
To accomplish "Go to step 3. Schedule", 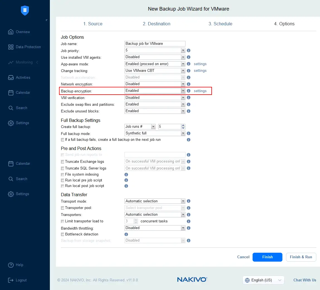I will click(220, 24).
